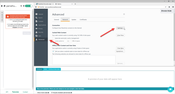Reload the page with the refresh icon
This screenshot has height=94, width=175.
tap(166, 7)
